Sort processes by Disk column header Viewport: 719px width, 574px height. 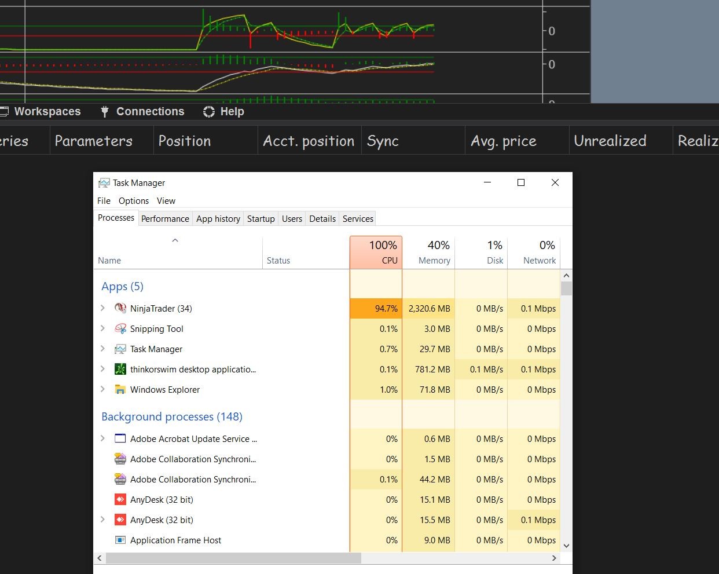coord(481,253)
